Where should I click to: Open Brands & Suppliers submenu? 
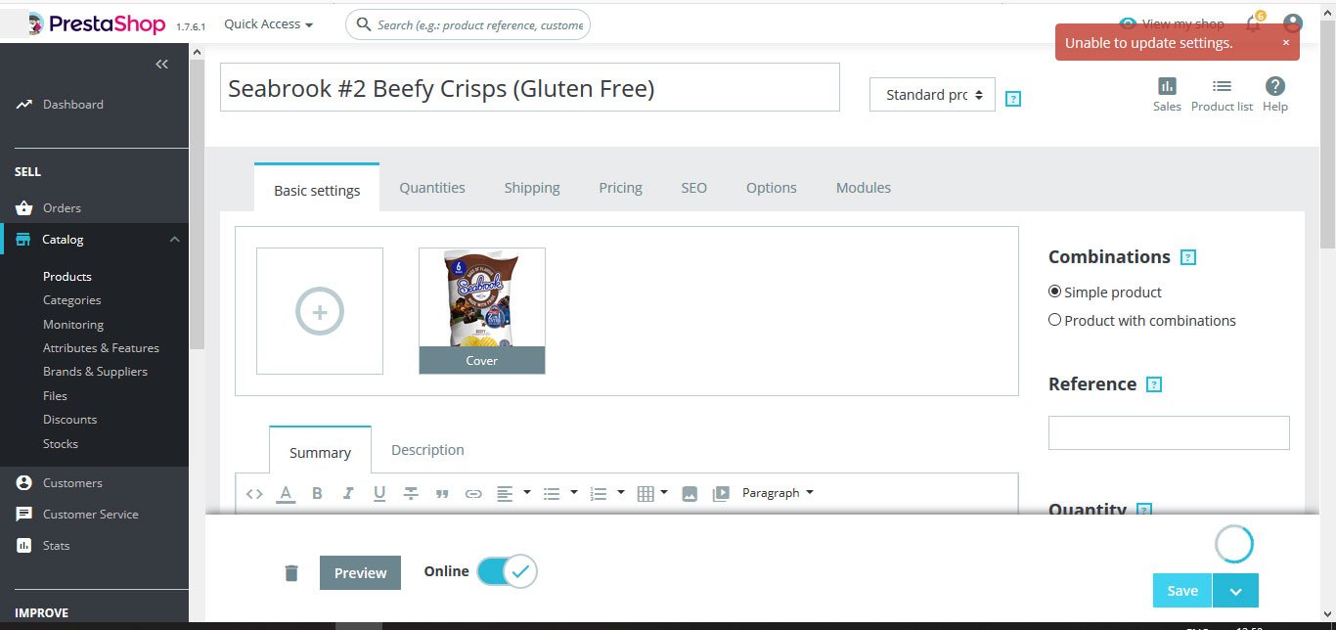(x=95, y=372)
